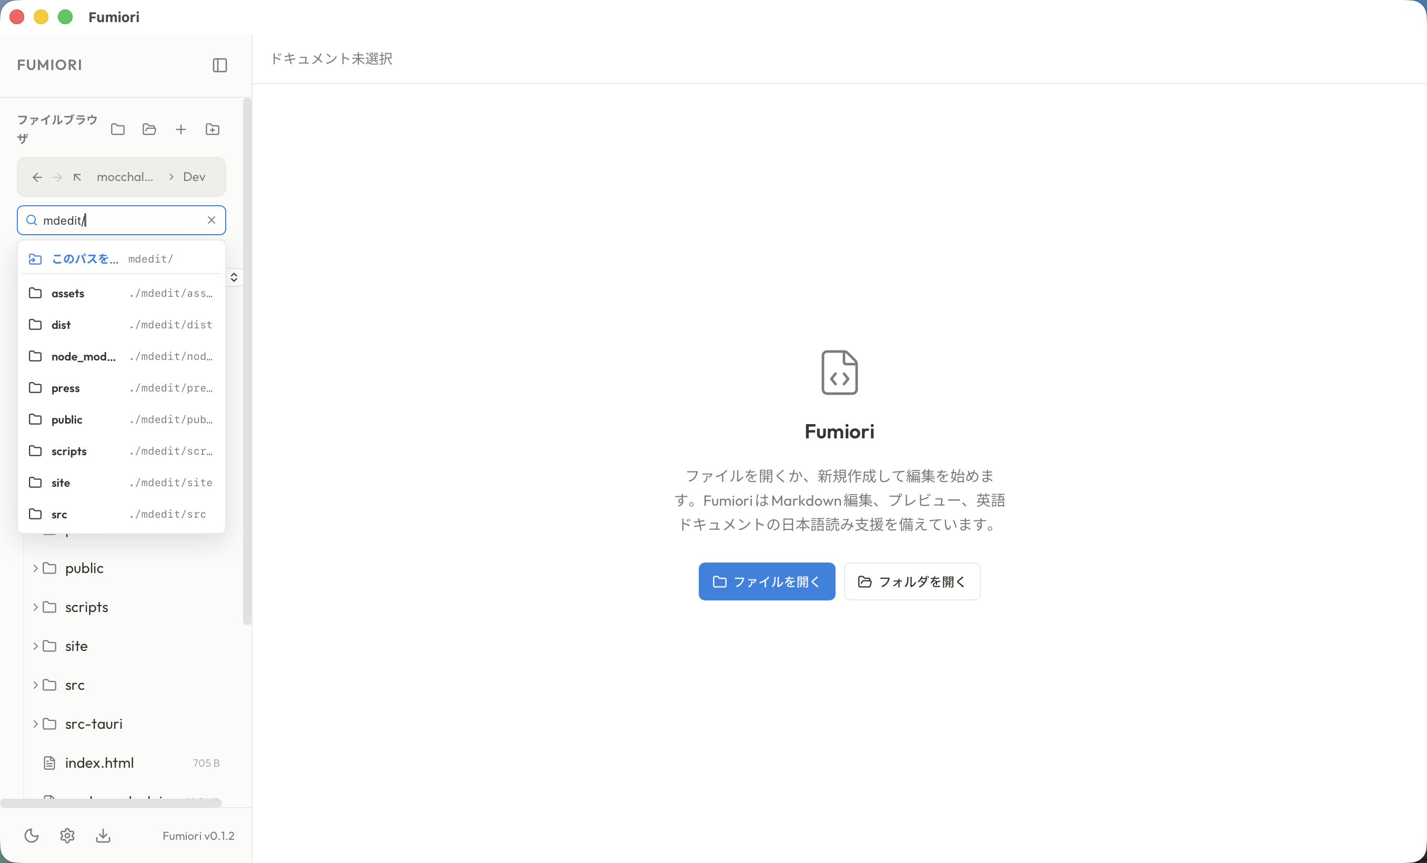Choose the src folder suggestion in dropdown
Viewport: 1427px width, 863px height.
tap(122, 514)
